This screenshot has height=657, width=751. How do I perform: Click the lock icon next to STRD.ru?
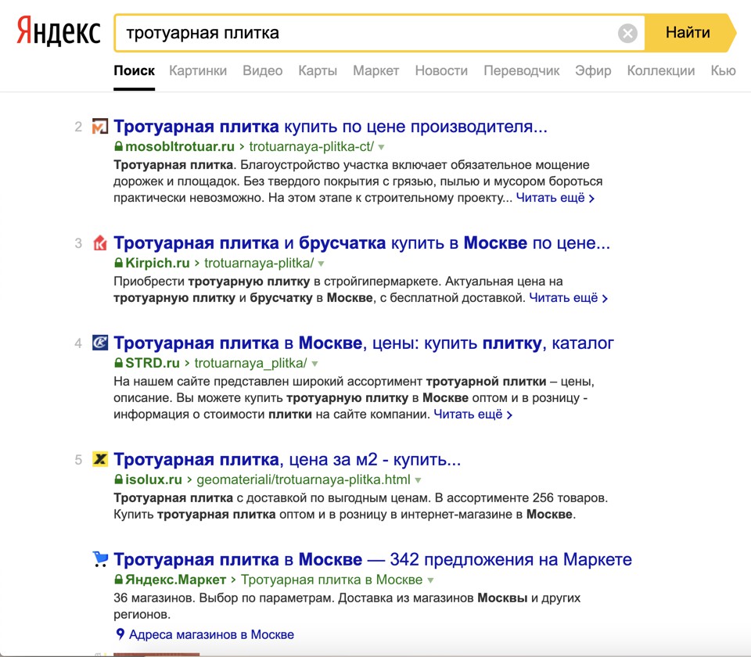(x=118, y=363)
